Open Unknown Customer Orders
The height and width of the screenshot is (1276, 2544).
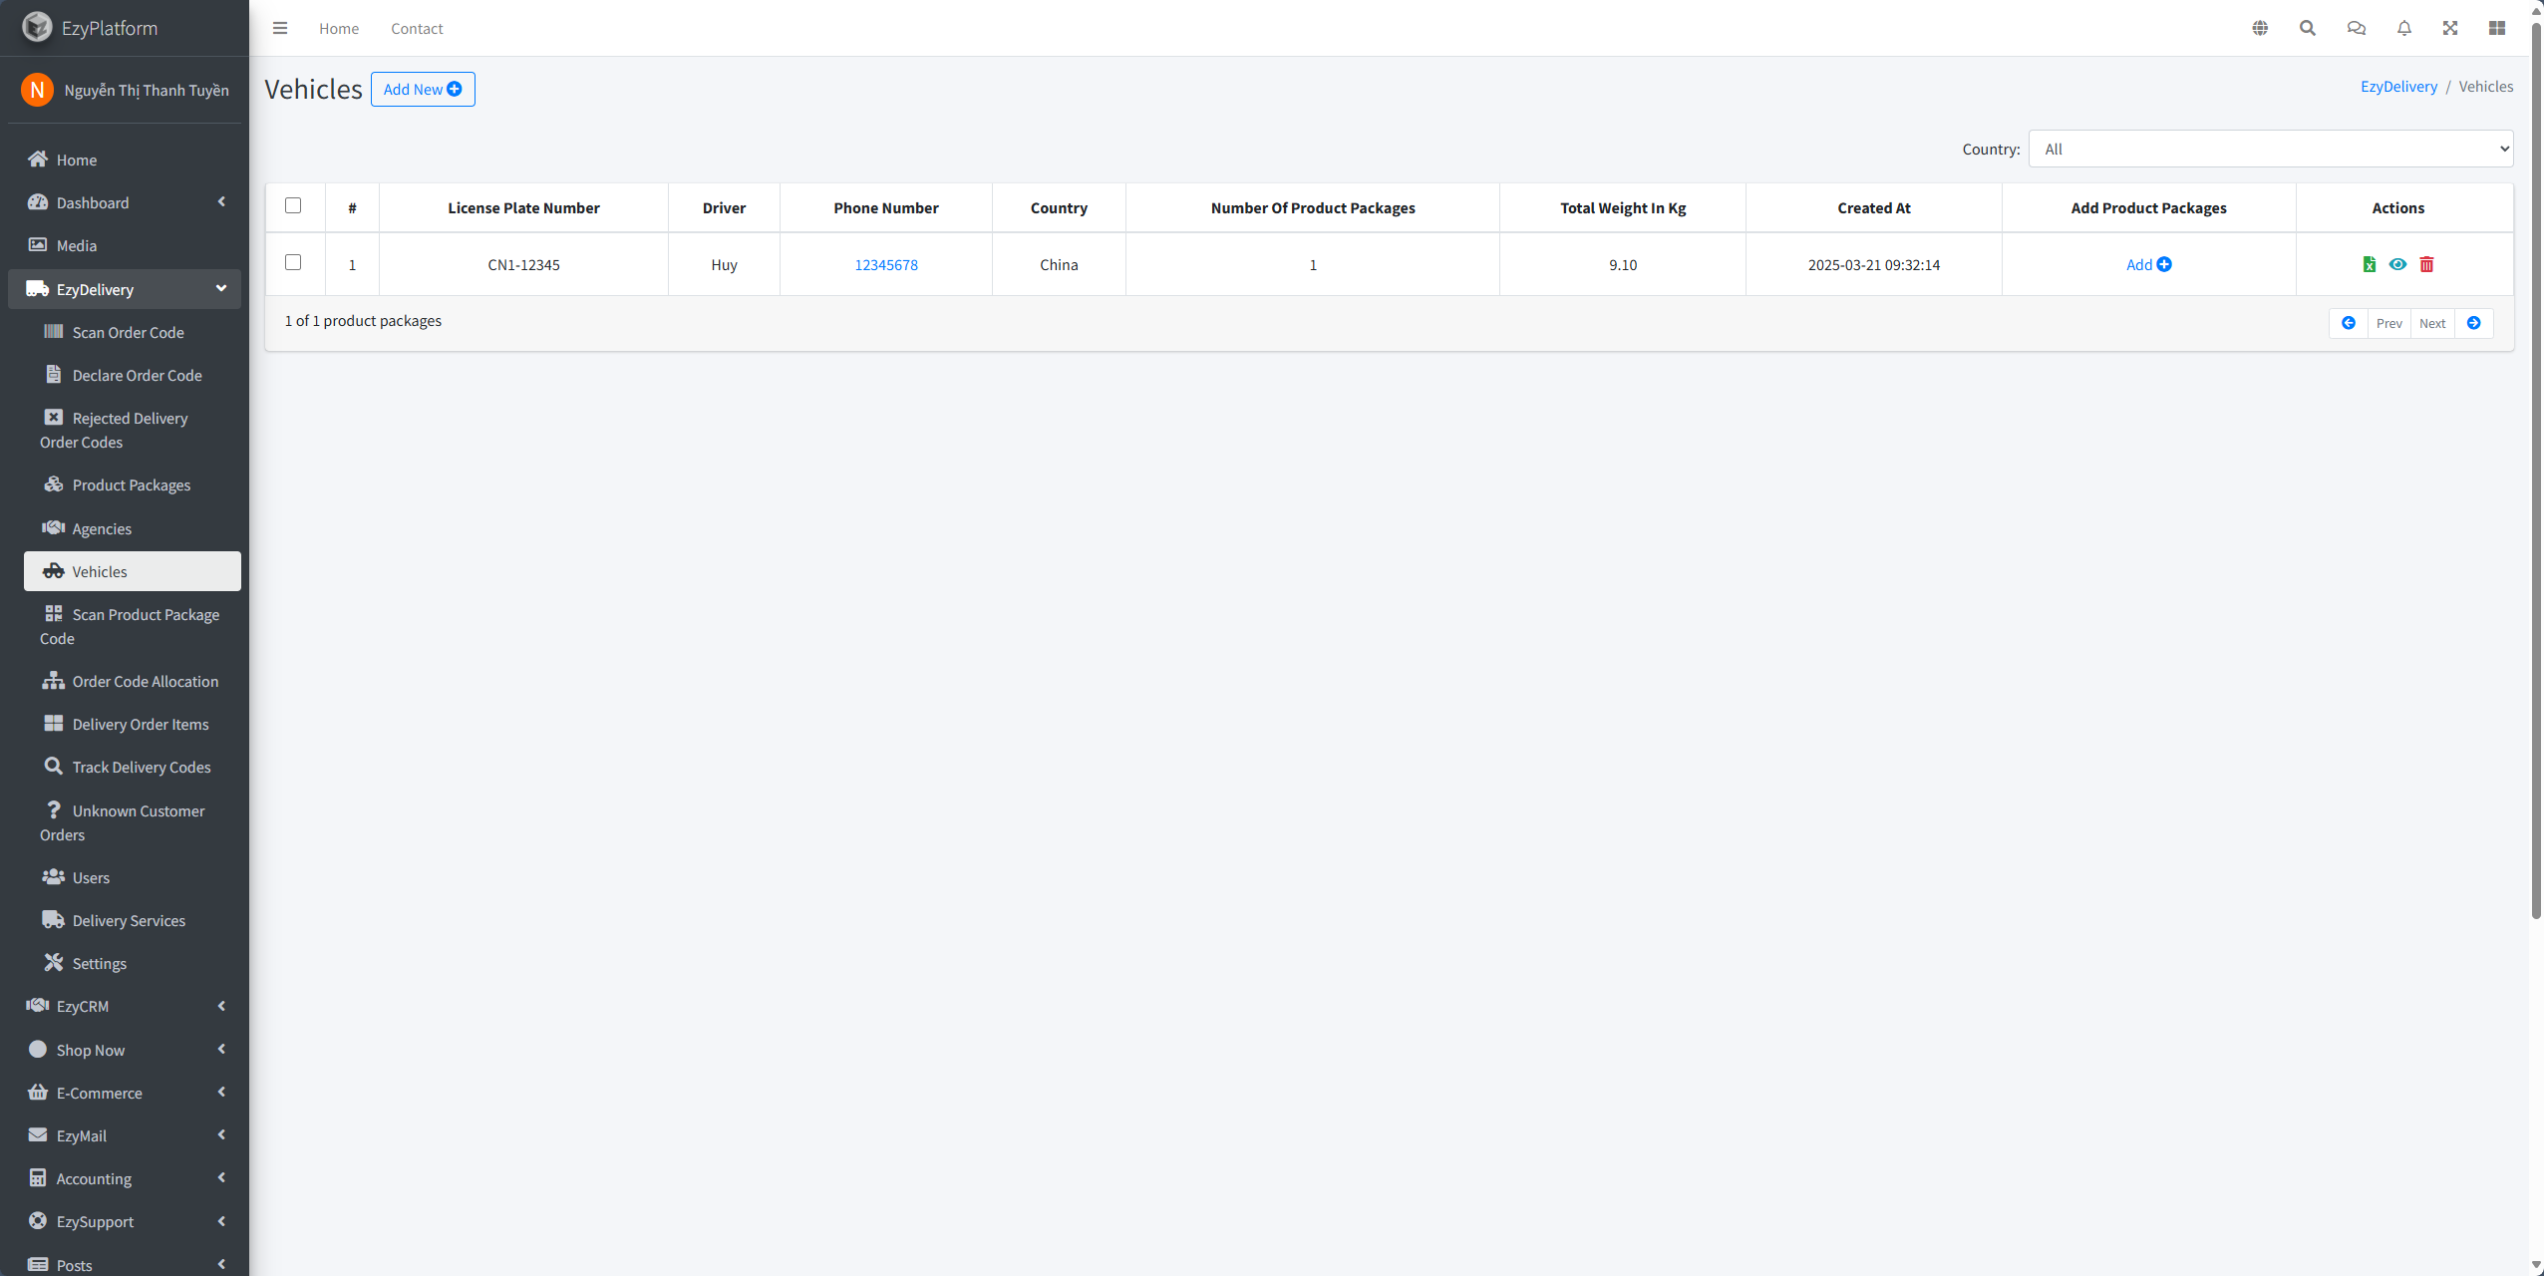(x=133, y=822)
